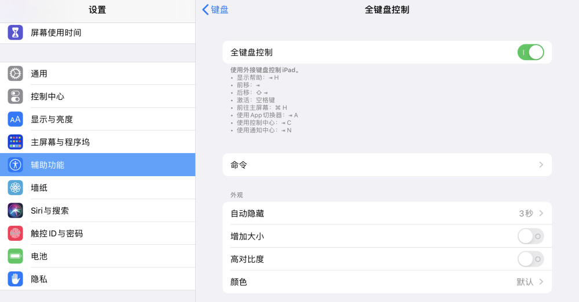Open Screen Time hourglass icon
Viewport: 579px width, 302px height.
click(x=15, y=32)
